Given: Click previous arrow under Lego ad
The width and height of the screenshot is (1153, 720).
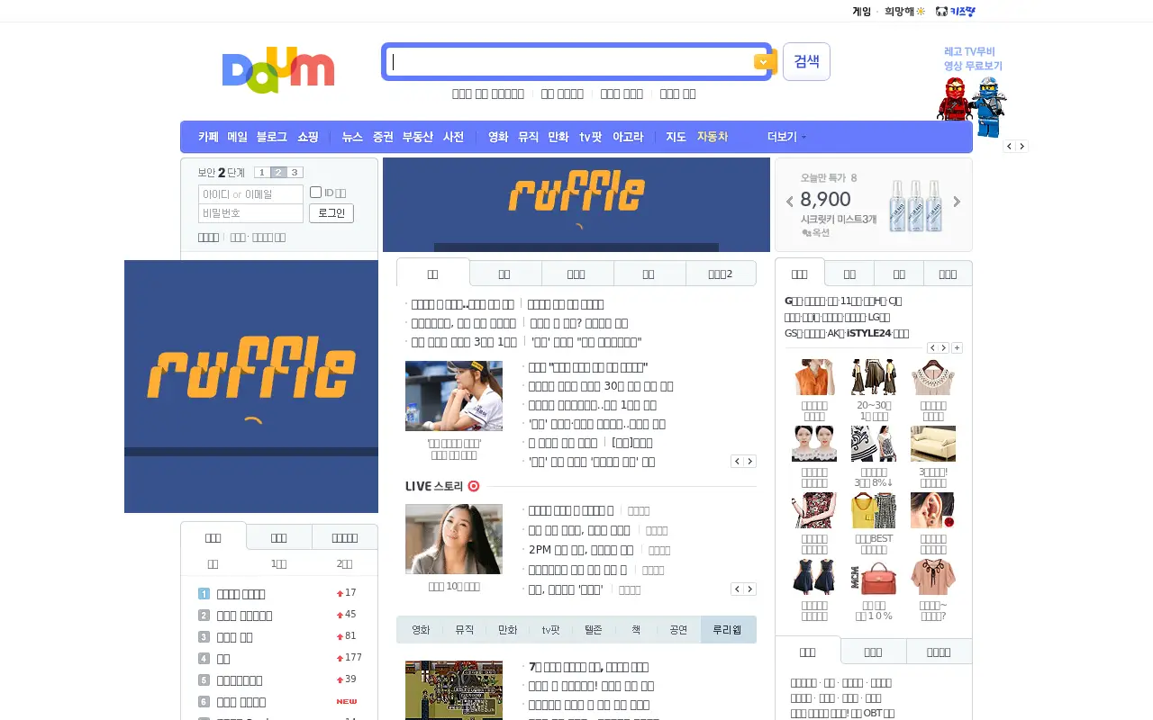Looking at the screenshot, I should [1010, 146].
